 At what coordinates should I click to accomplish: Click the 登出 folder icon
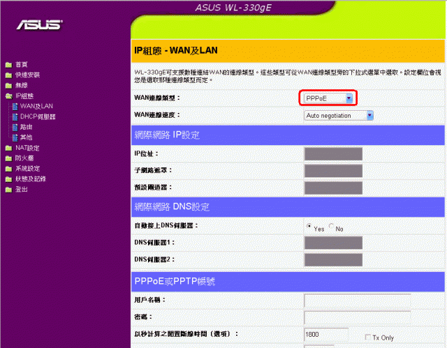point(9,190)
